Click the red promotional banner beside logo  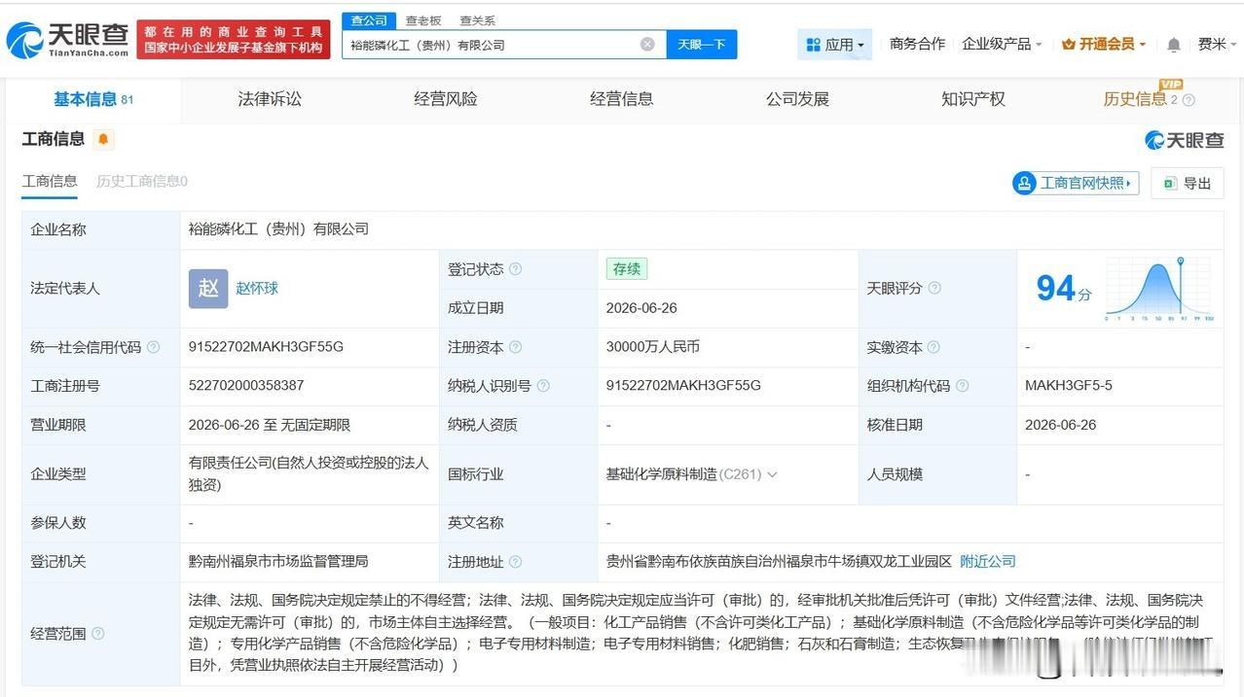coord(234,40)
